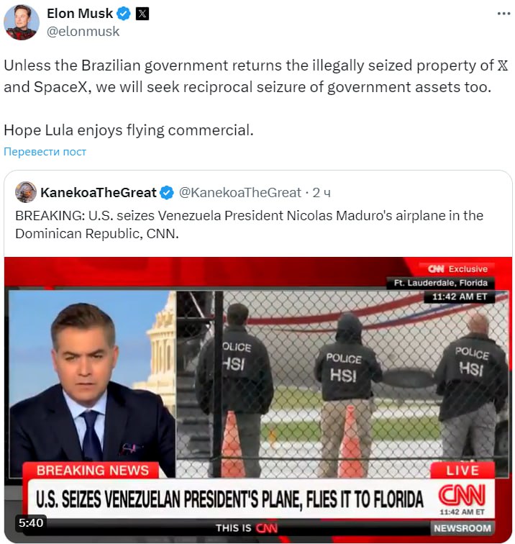Click the 5:40 video duration badge
Image resolution: width=515 pixels, height=544 pixels.
(31, 523)
